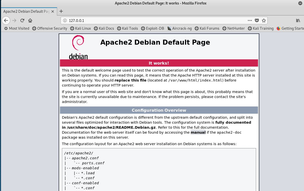The image size is (304, 191).
Task: Go back to the previous page
Action: tap(6, 20)
